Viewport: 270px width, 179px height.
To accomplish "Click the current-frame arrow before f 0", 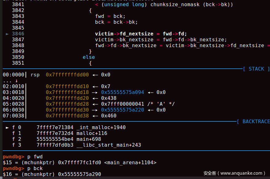I will click(x=7, y=128).
